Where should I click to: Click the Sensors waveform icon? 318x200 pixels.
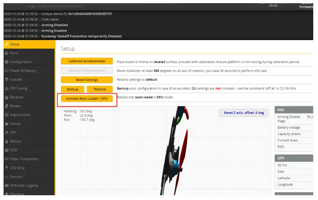6,177
